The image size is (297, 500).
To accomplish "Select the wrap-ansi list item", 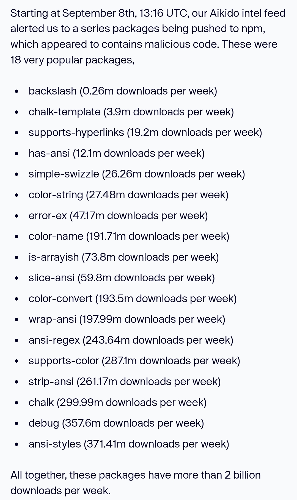I will coord(127,319).
